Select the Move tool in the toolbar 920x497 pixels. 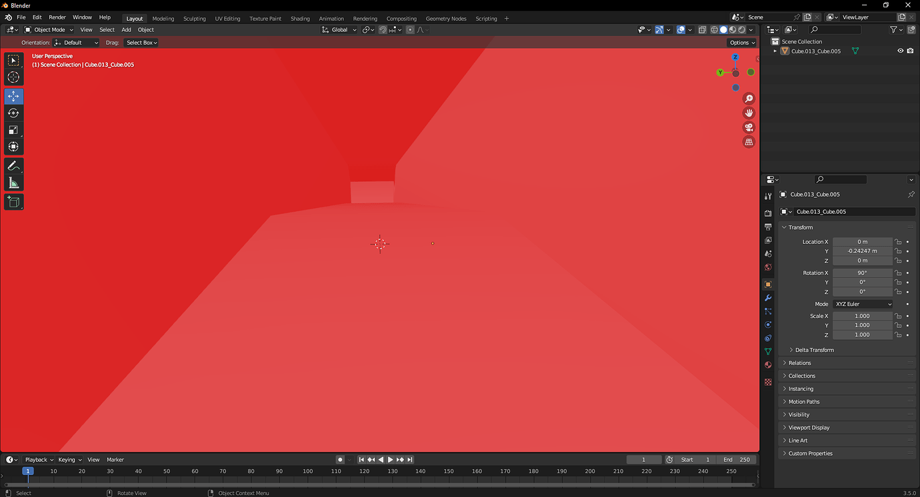[x=13, y=96]
